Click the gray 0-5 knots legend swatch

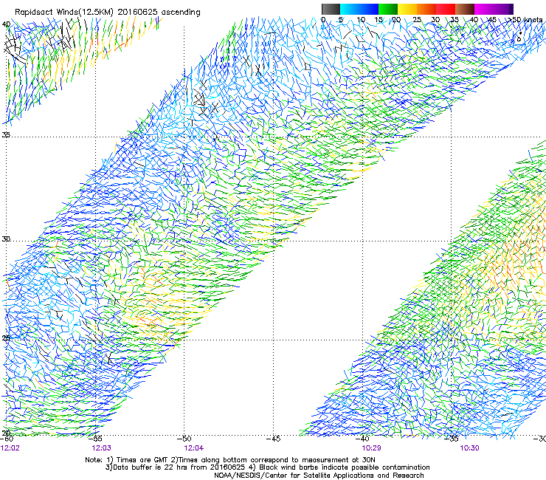coord(331,9)
